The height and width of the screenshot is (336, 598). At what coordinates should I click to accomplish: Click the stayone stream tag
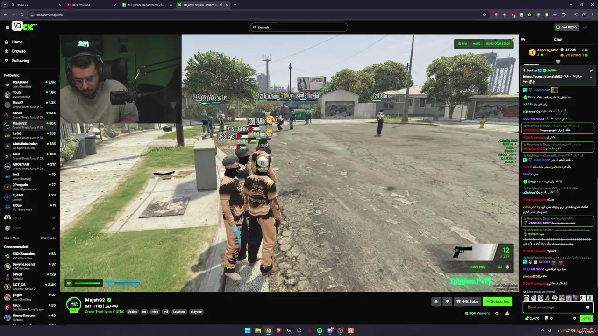tap(196, 312)
